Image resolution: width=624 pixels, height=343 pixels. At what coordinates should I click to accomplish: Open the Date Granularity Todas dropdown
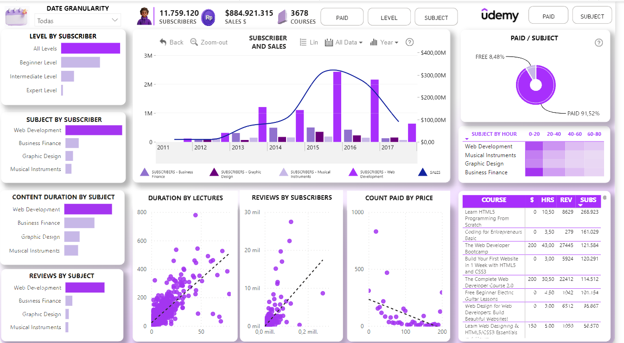(x=77, y=20)
